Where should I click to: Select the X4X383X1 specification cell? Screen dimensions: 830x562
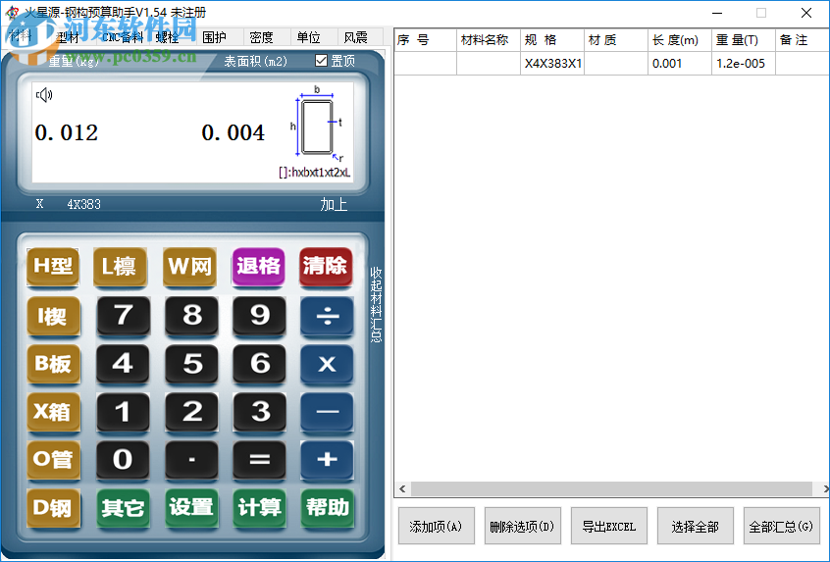(x=552, y=63)
